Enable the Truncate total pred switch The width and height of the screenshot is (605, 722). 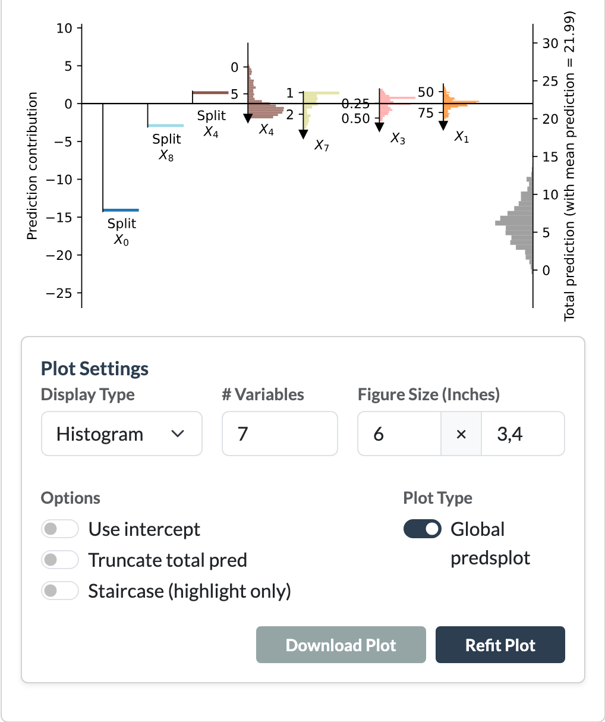(x=60, y=560)
